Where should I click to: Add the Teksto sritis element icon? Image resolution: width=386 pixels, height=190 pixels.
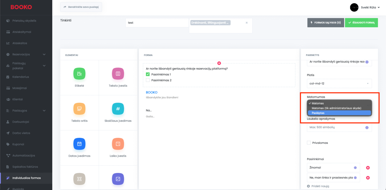coord(79,109)
